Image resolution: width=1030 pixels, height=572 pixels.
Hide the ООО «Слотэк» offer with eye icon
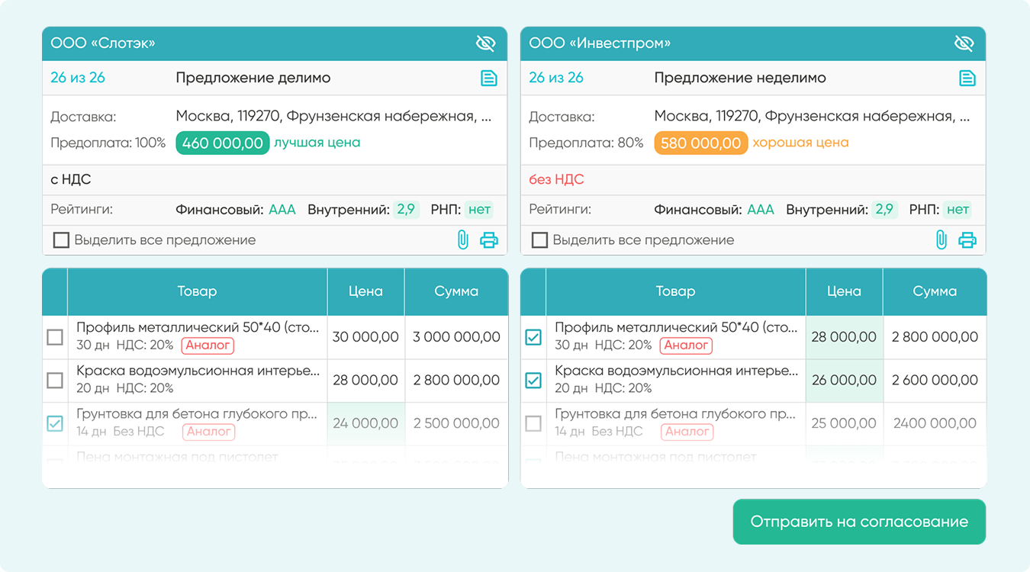[485, 43]
